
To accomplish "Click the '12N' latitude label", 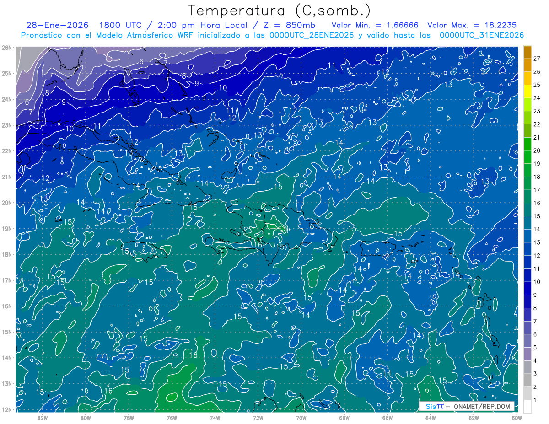I will point(6,409).
